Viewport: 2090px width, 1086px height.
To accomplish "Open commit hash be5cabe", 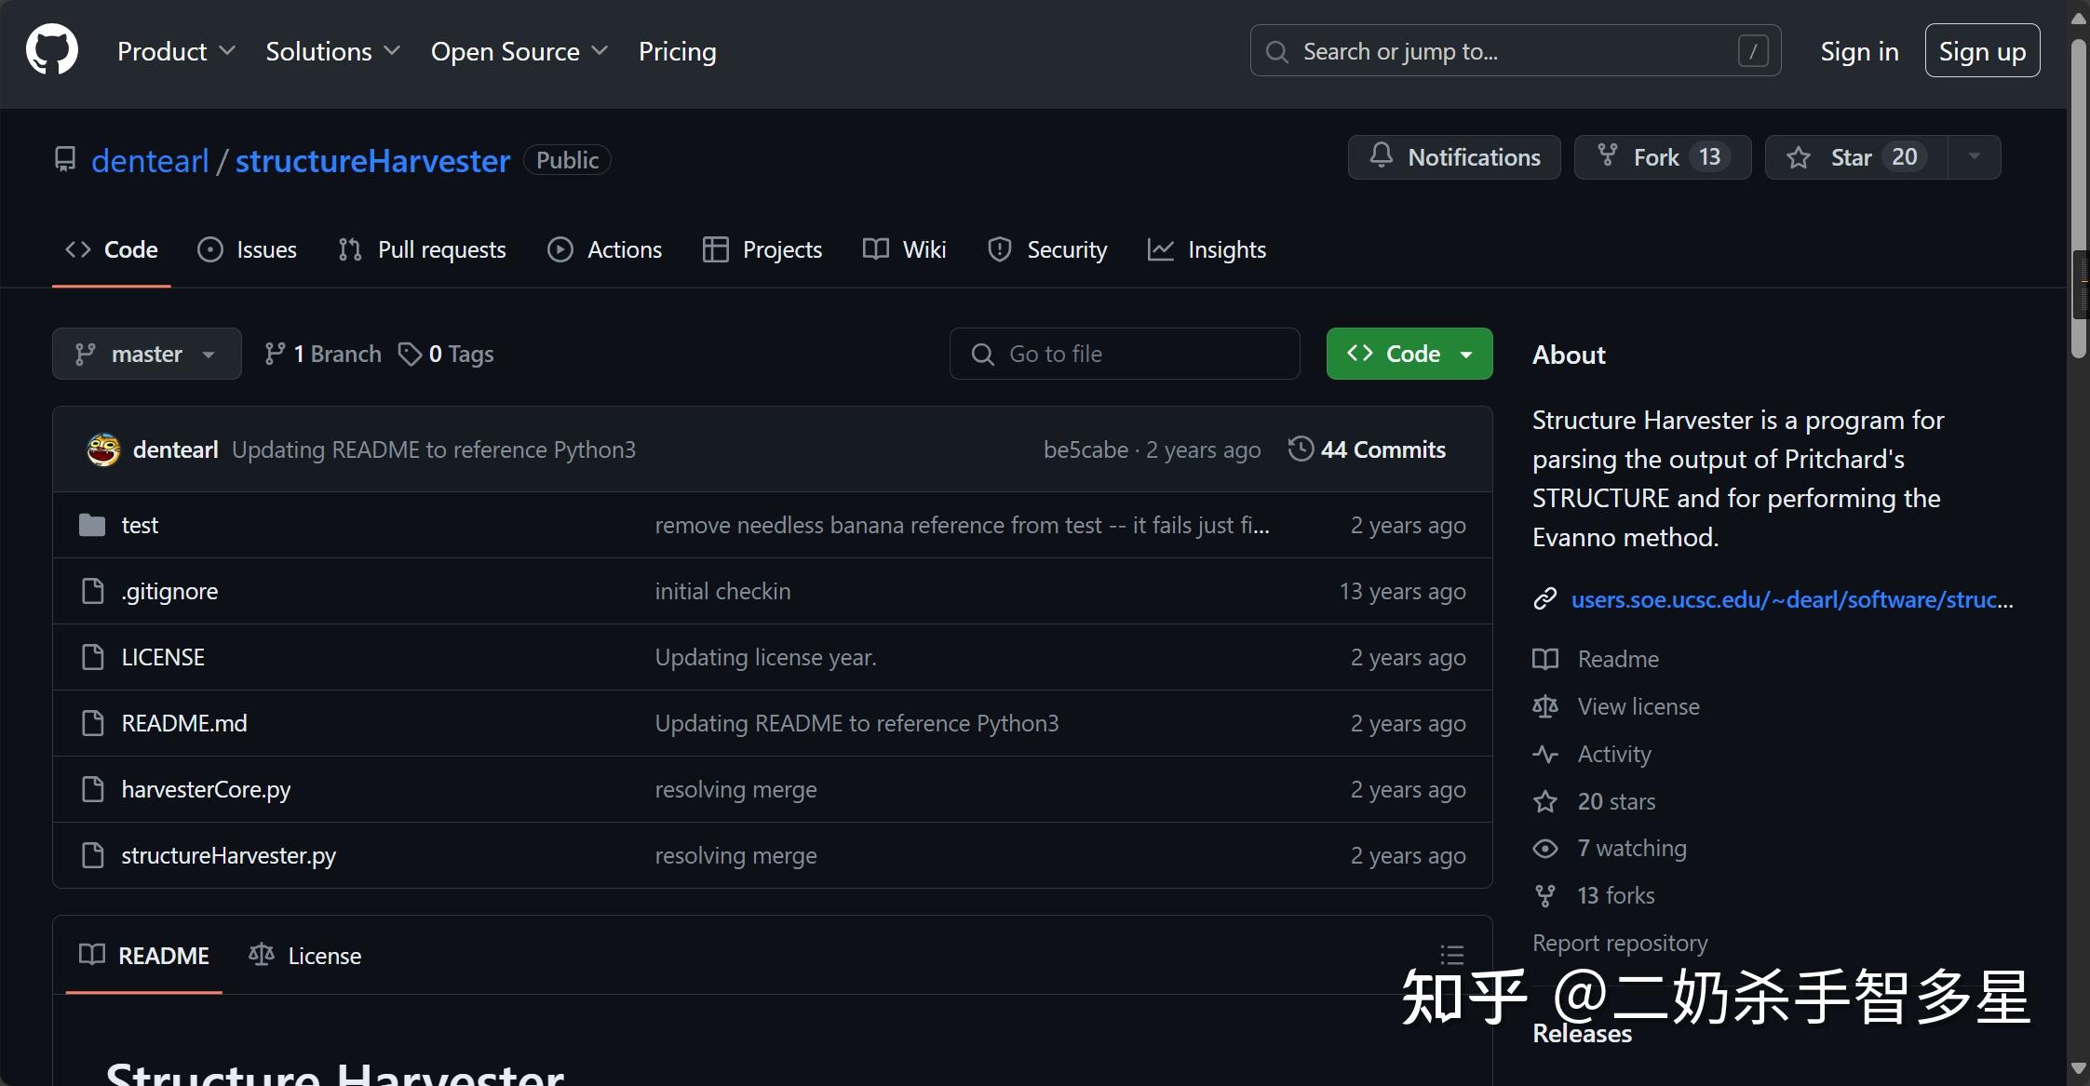I will coord(1085,449).
